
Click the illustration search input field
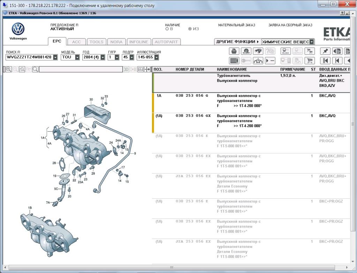[81, 69]
